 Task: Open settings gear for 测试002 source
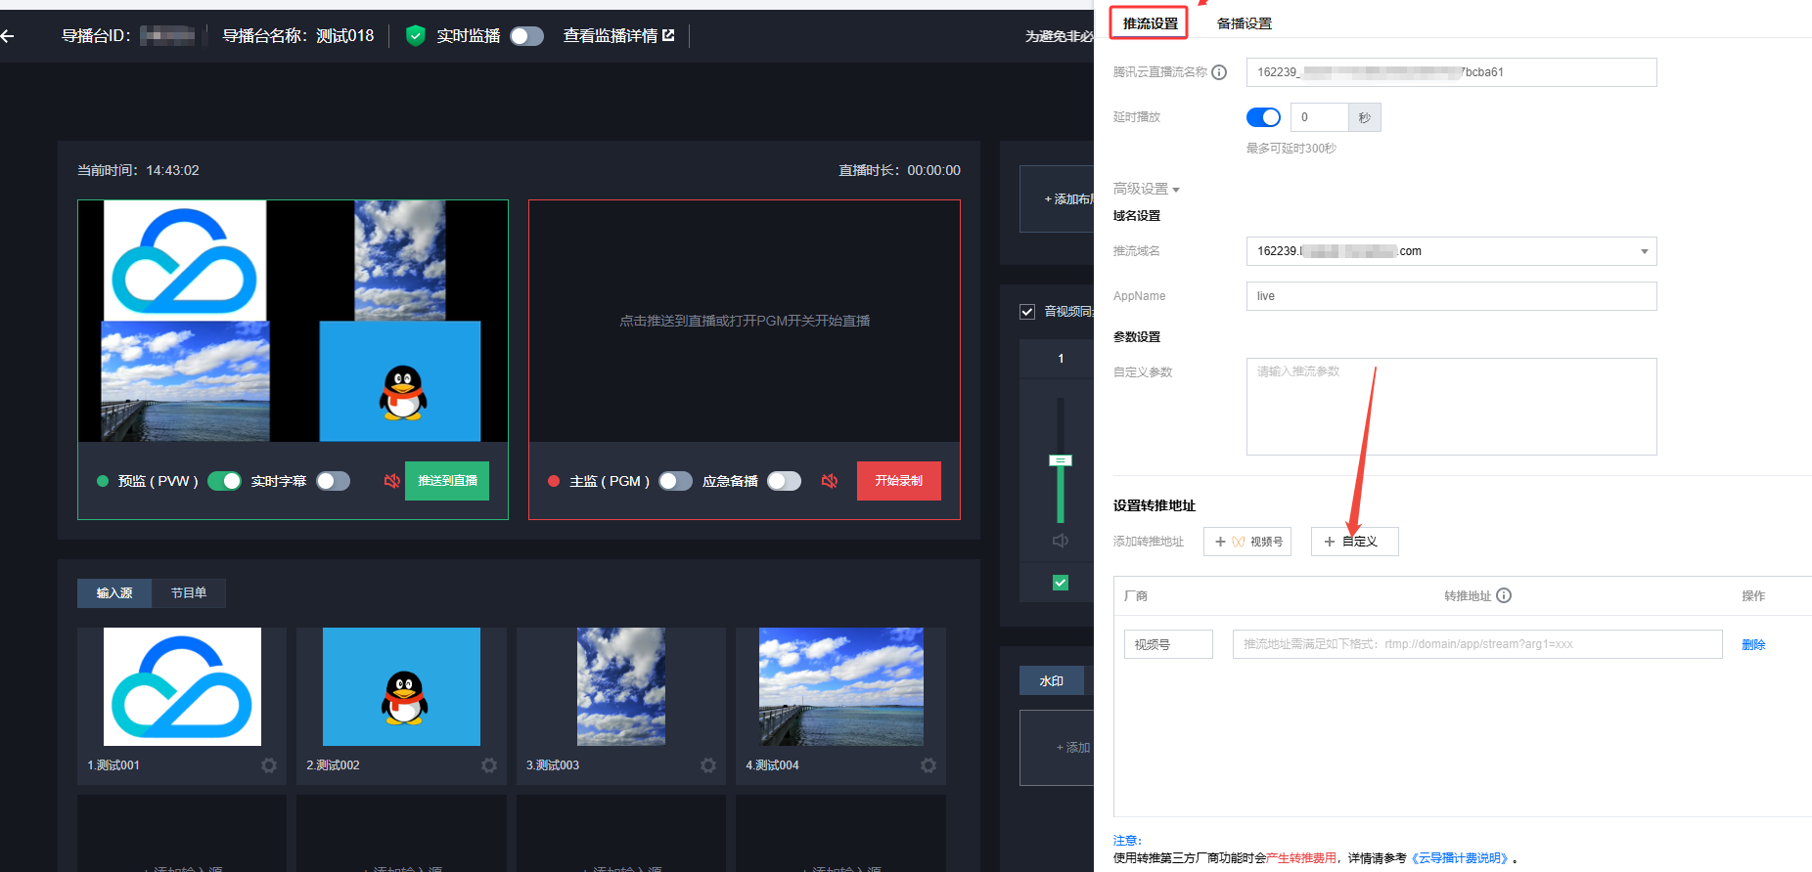(x=489, y=765)
